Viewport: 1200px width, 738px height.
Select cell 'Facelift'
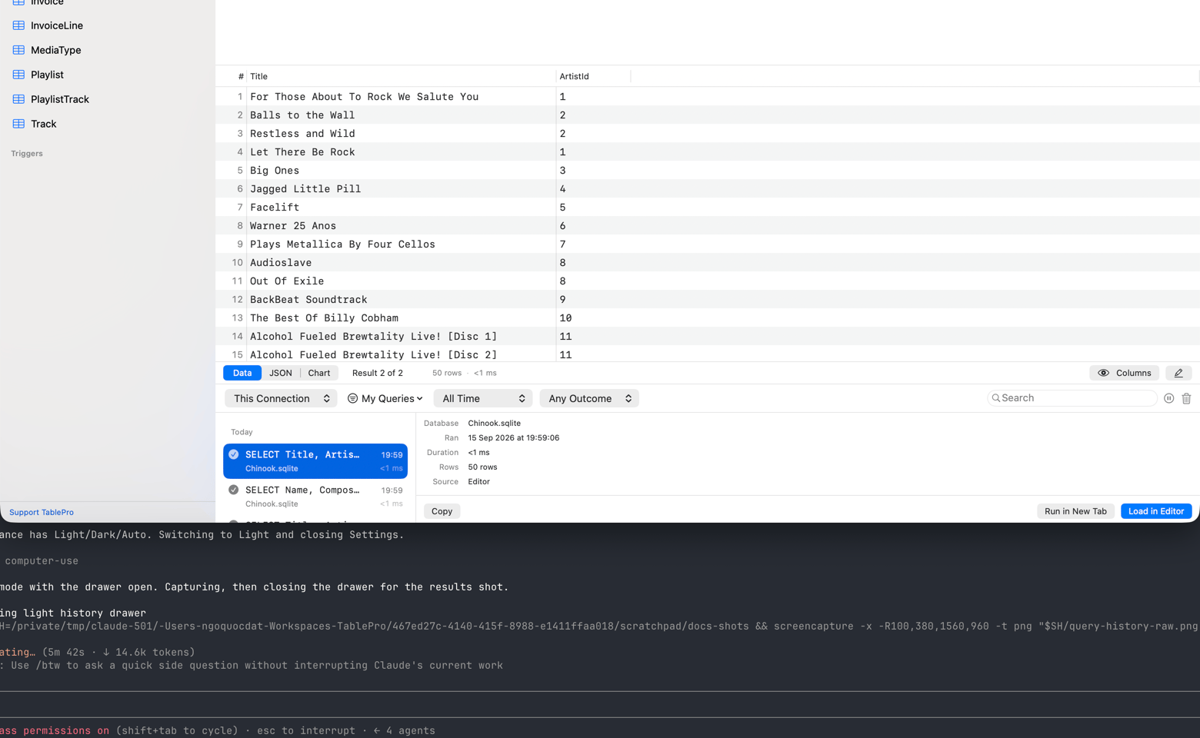click(x=401, y=208)
